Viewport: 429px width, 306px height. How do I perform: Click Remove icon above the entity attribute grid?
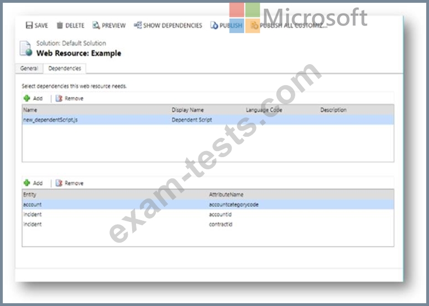(x=59, y=183)
